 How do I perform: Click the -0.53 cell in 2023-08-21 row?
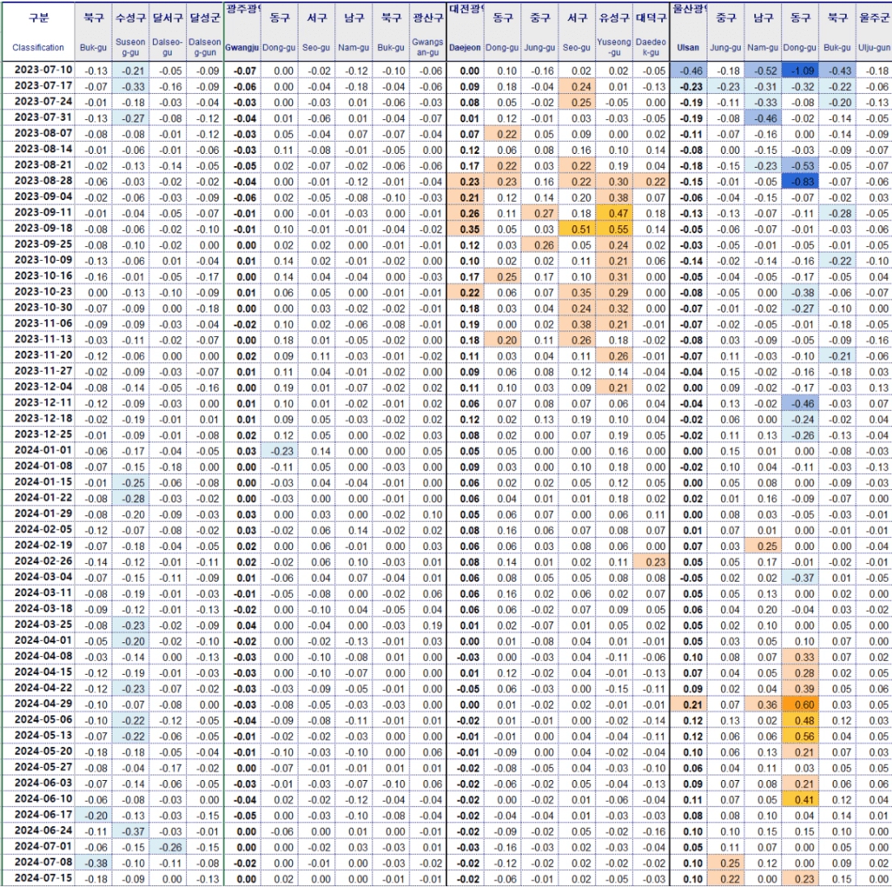[x=801, y=166]
